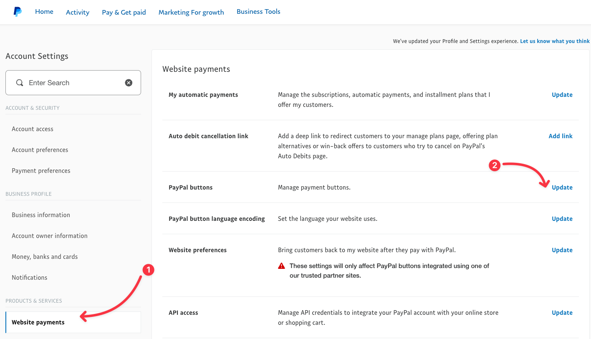Update PayPal button language encoding
The height and width of the screenshot is (339, 591).
(562, 219)
